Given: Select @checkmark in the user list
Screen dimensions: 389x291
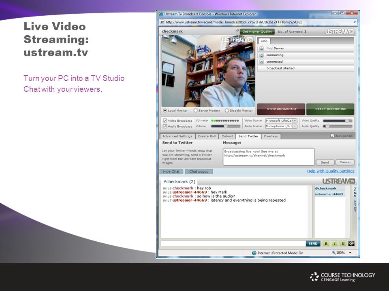Looking at the screenshot, I should 325,188.
